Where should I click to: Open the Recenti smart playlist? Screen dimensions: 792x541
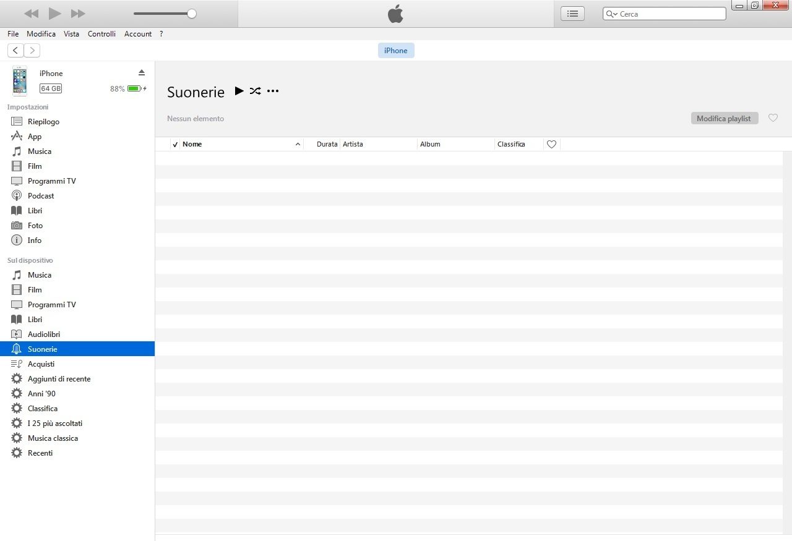point(77,453)
